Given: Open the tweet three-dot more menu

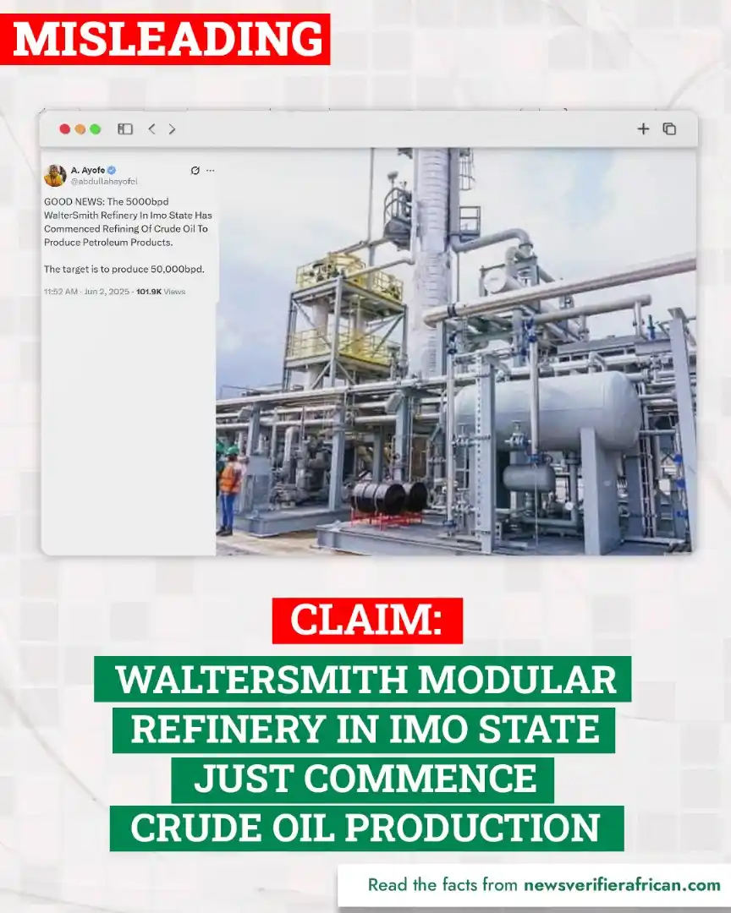Looking at the screenshot, I should tap(211, 170).
